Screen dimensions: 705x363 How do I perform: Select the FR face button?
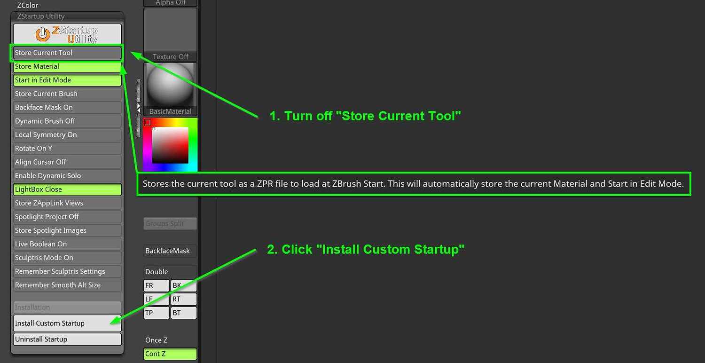coord(156,285)
